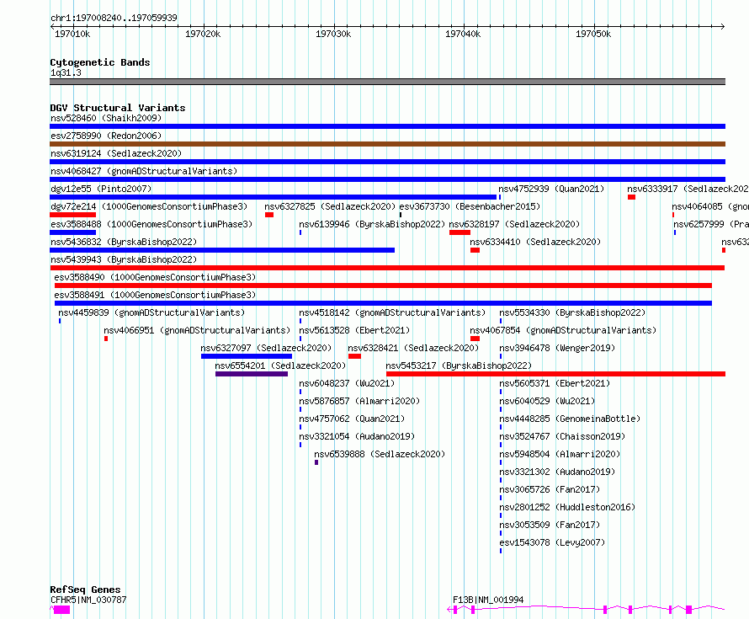Open nsv2801252 (Huddleston2016) label
Viewport: 749px width, 619px height.
[567, 507]
